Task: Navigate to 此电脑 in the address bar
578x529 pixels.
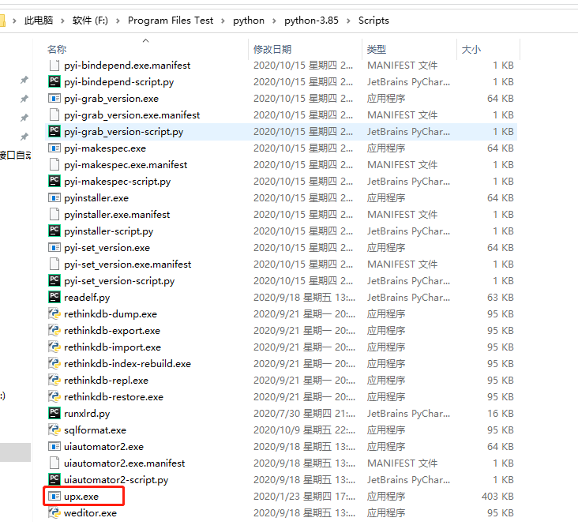Action: tap(39, 21)
